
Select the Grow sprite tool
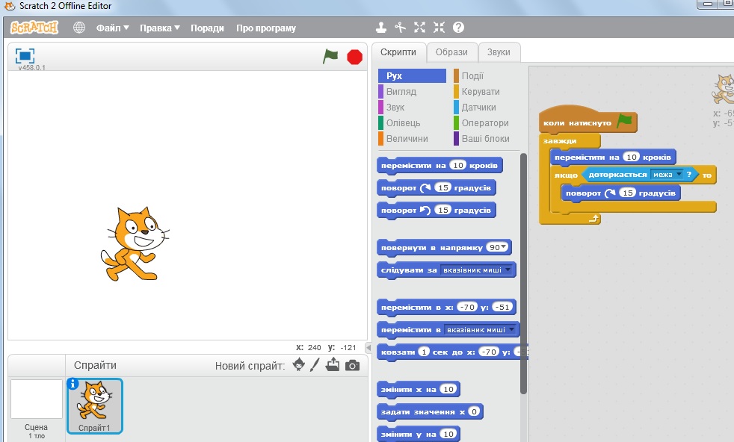tap(419, 28)
